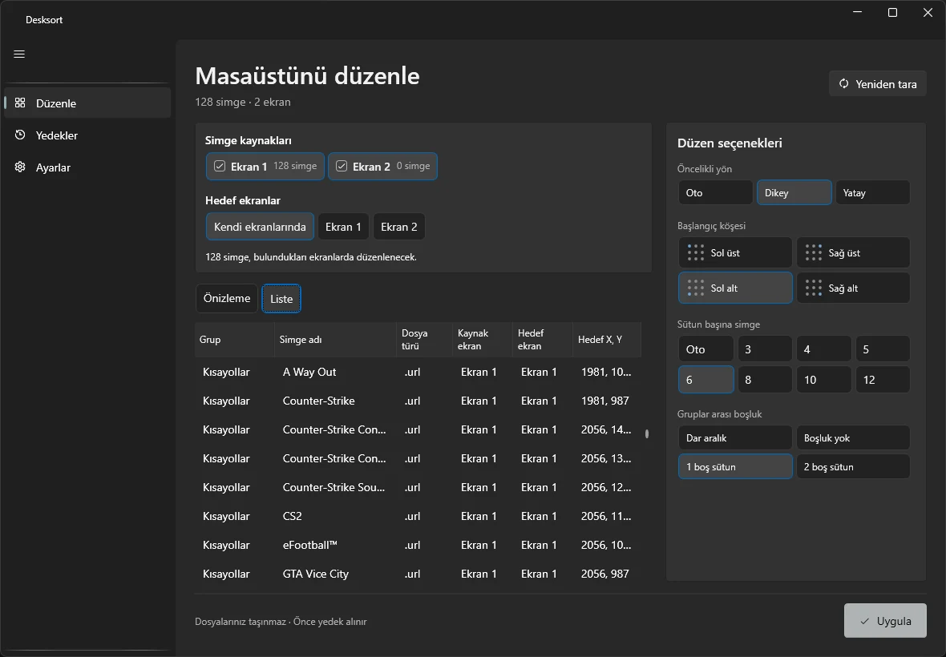Click the dot-grid icon for Sağ üst
The height and width of the screenshot is (657, 946).
[813, 252]
